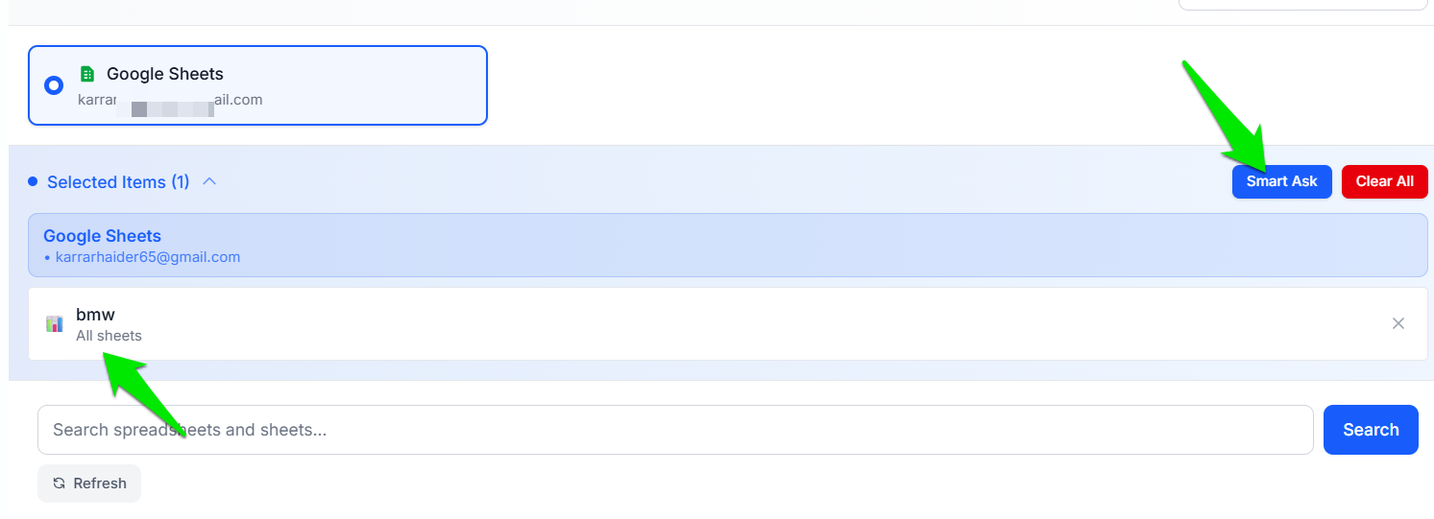Image resolution: width=1434 pixels, height=519 pixels.
Task: Collapse the Selected Items chevron arrow
Action: click(x=209, y=181)
